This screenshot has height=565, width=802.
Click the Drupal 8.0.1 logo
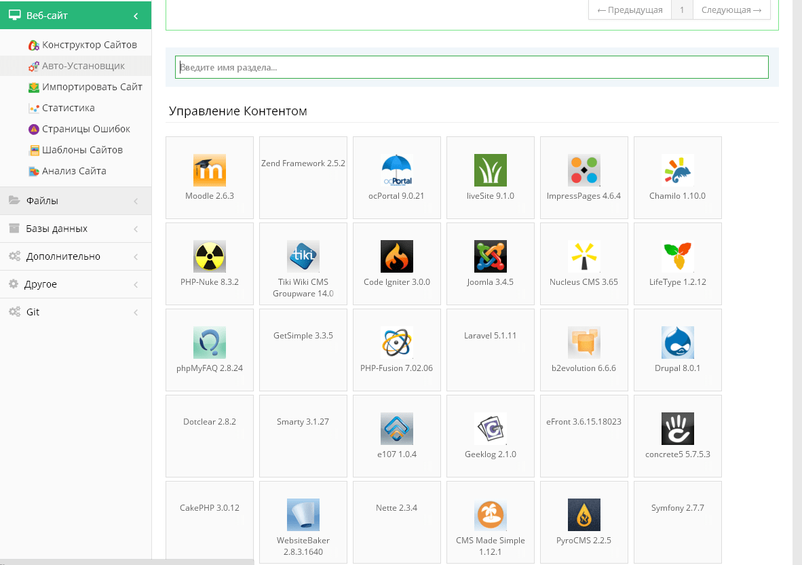tap(677, 343)
